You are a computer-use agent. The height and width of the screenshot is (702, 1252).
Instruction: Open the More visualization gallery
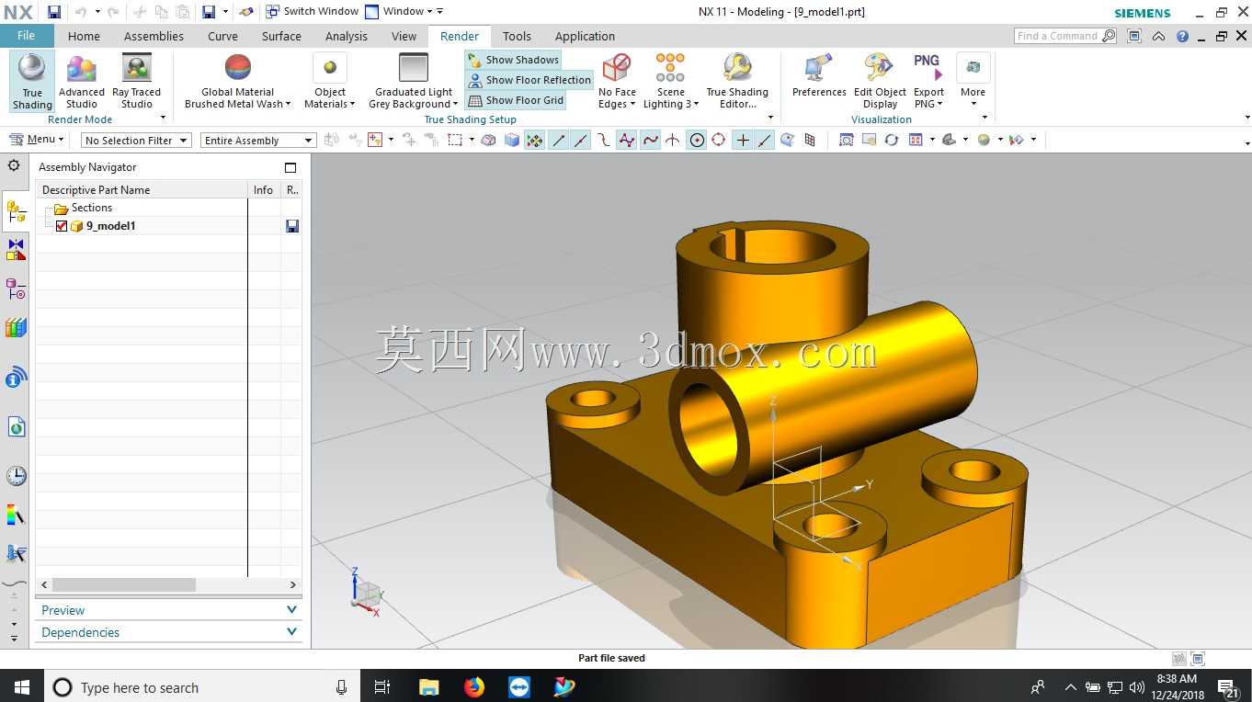point(973,81)
